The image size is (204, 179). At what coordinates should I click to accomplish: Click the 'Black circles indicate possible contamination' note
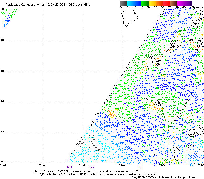click(126, 174)
